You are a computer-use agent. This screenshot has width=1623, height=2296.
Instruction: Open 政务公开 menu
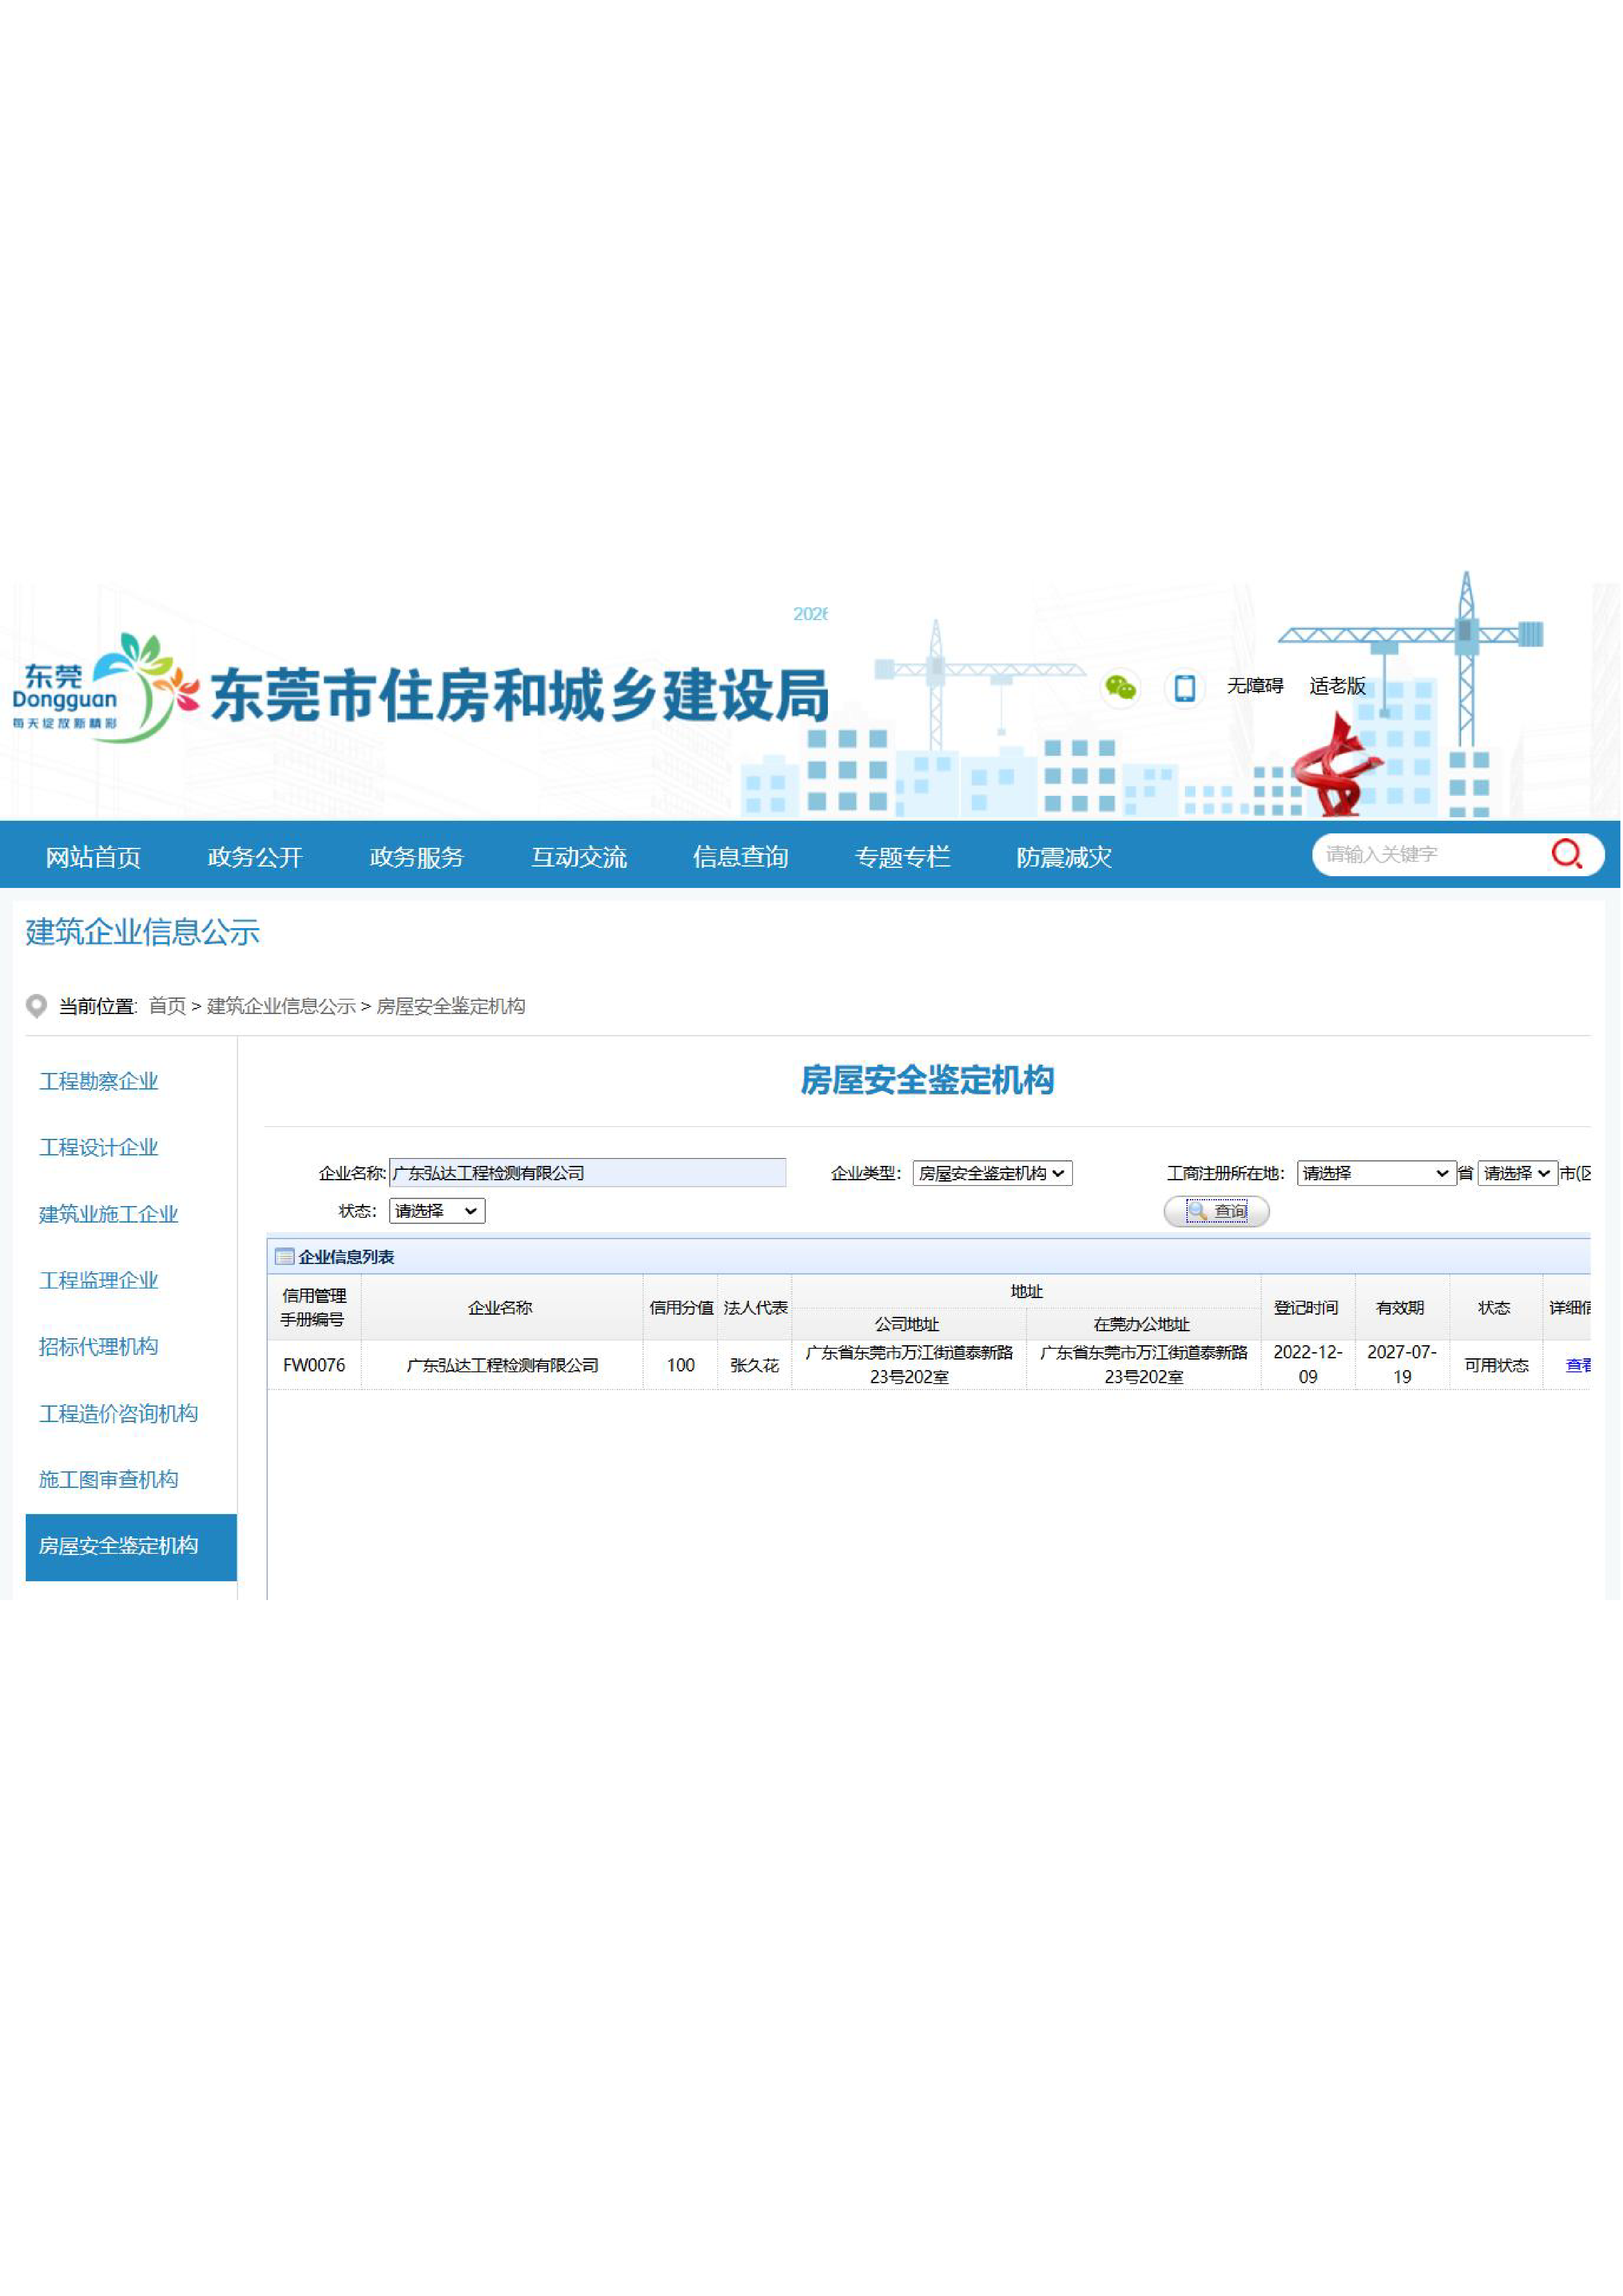(x=255, y=857)
